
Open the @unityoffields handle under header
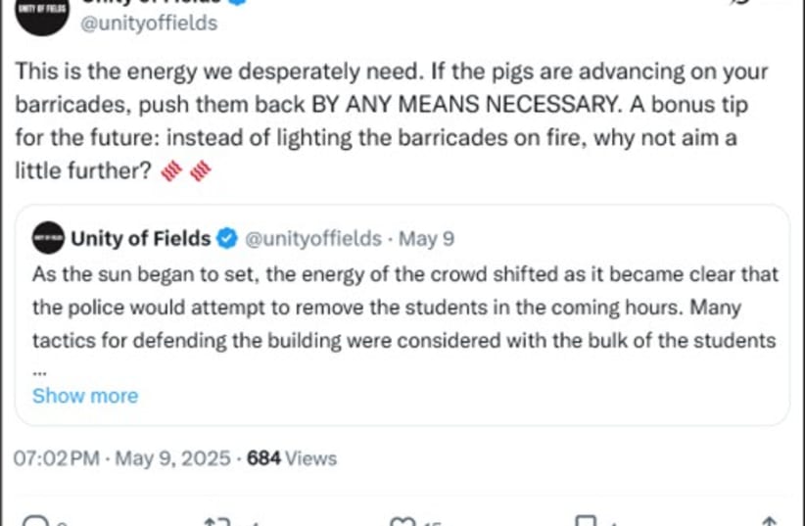149,24
